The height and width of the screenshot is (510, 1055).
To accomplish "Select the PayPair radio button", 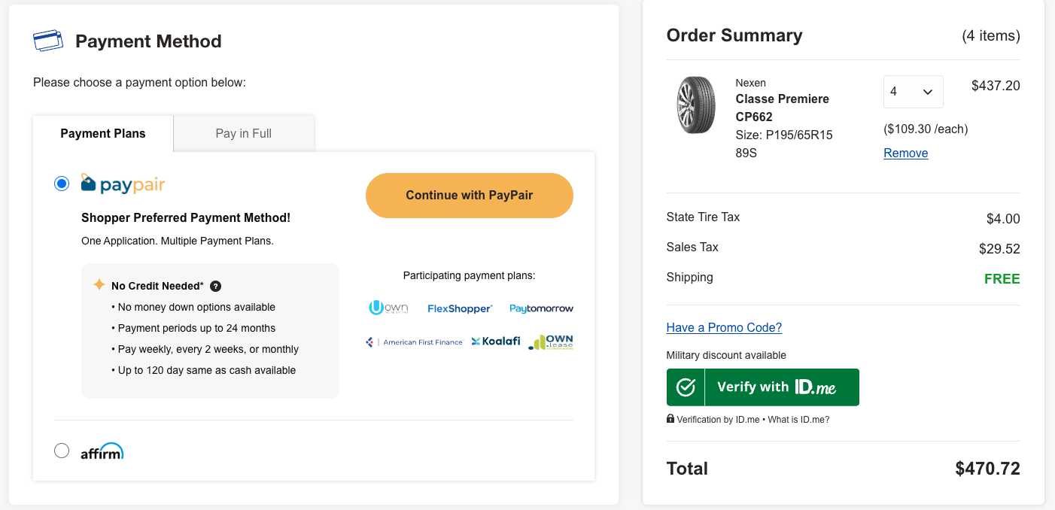I will pyautogui.click(x=62, y=184).
